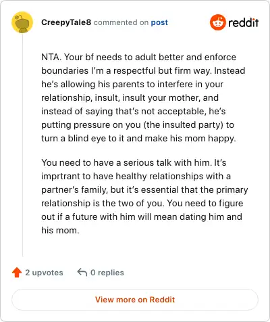Screen dimensions: 270x322
Task: Click the line ending "make his mom happy."
Action: point(138,138)
